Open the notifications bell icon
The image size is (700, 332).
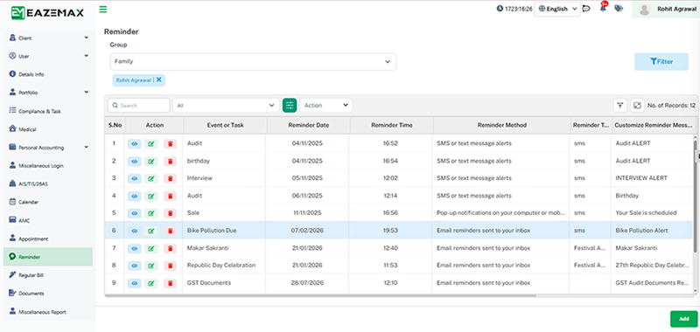coord(603,8)
